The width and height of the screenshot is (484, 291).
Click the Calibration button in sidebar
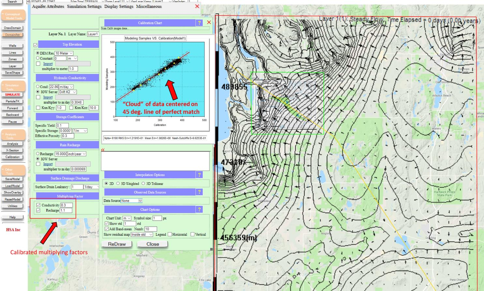click(x=12, y=157)
